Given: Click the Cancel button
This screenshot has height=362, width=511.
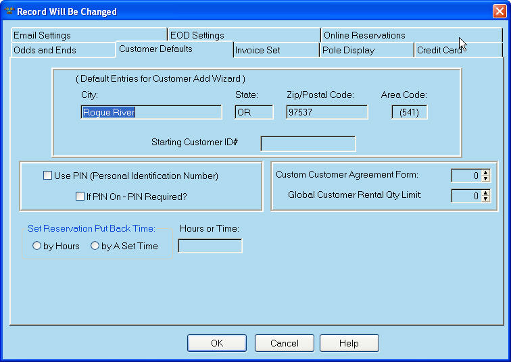Looking at the screenshot, I should pyautogui.click(x=284, y=343).
